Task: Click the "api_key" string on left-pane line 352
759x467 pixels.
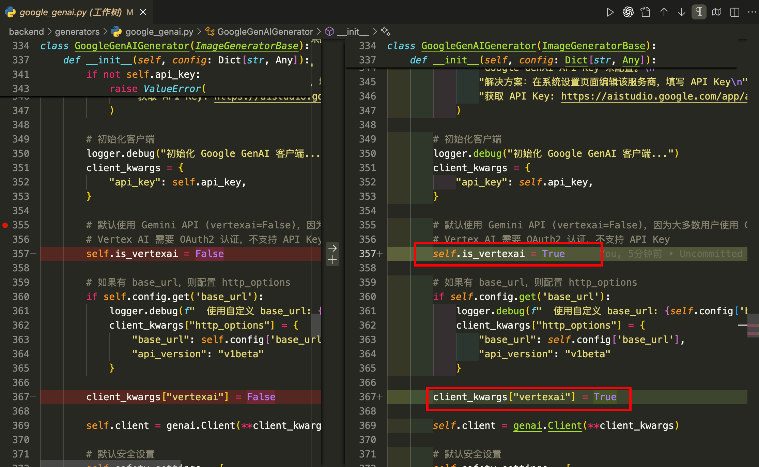Action: [x=135, y=182]
